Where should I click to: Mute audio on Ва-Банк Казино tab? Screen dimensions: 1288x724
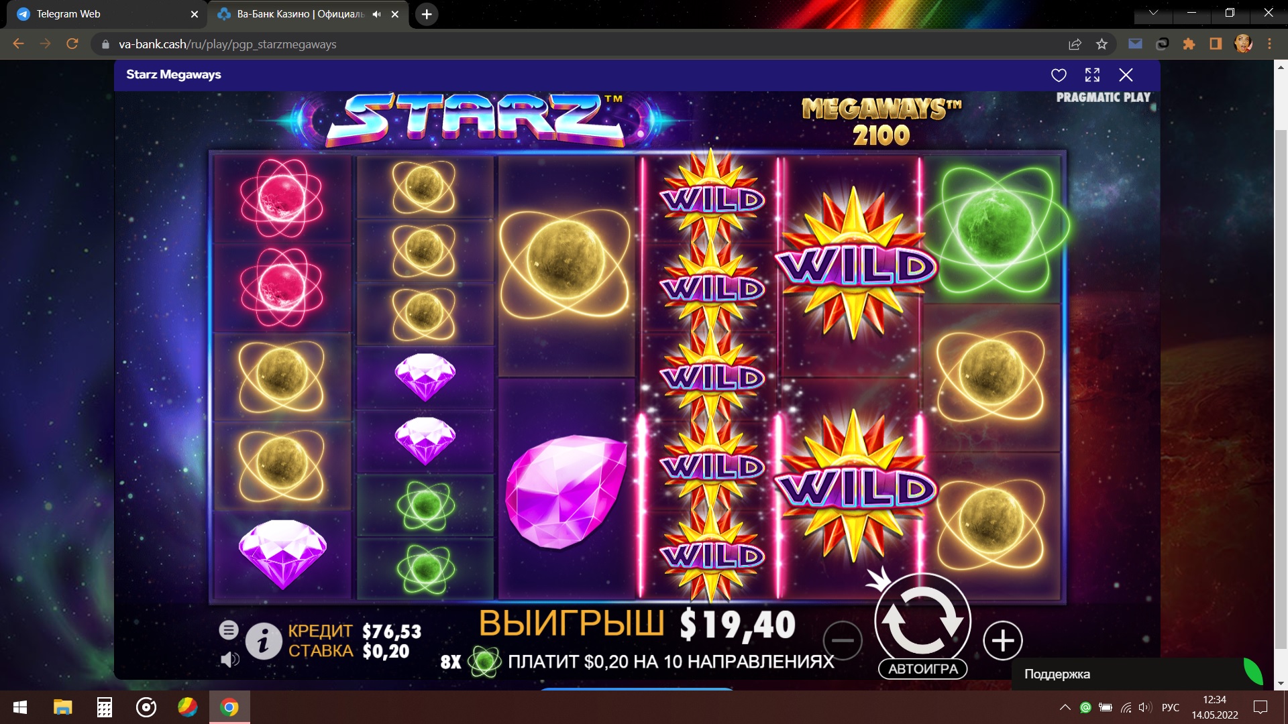(376, 14)
